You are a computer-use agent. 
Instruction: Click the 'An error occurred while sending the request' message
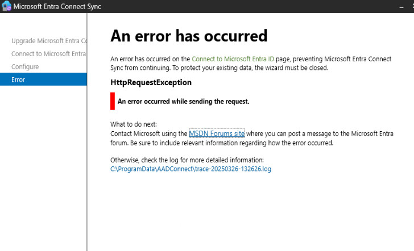[183, 101]
